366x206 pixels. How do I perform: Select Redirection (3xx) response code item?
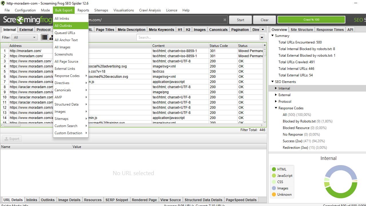coord(305,148)
